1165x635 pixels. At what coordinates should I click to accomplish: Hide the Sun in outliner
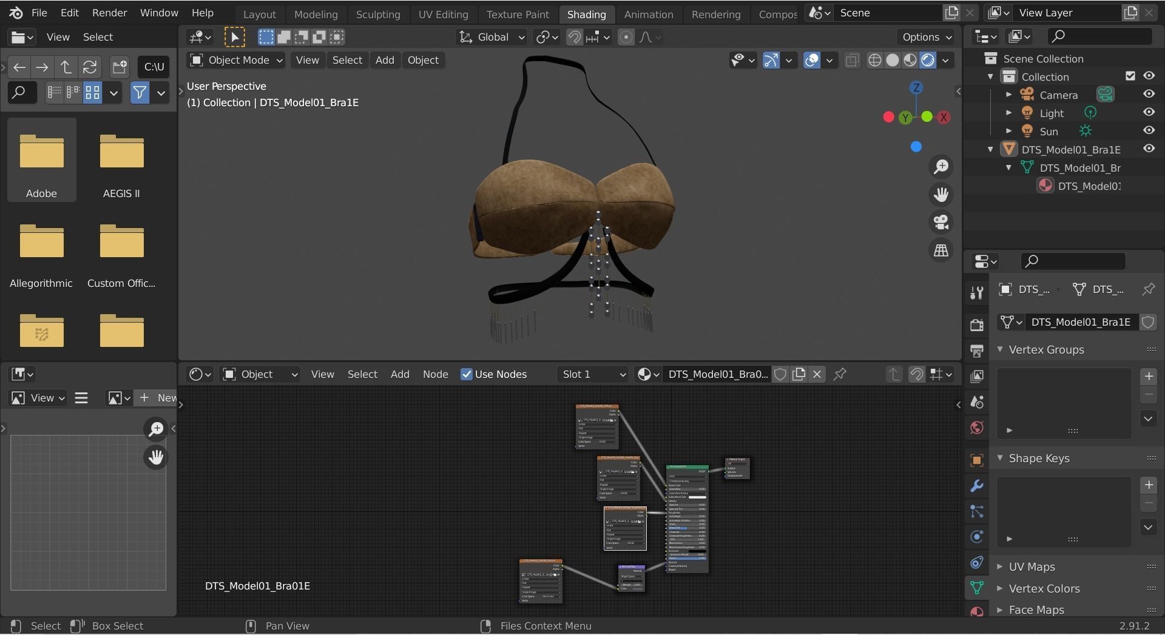click(x=1149, y=130)
